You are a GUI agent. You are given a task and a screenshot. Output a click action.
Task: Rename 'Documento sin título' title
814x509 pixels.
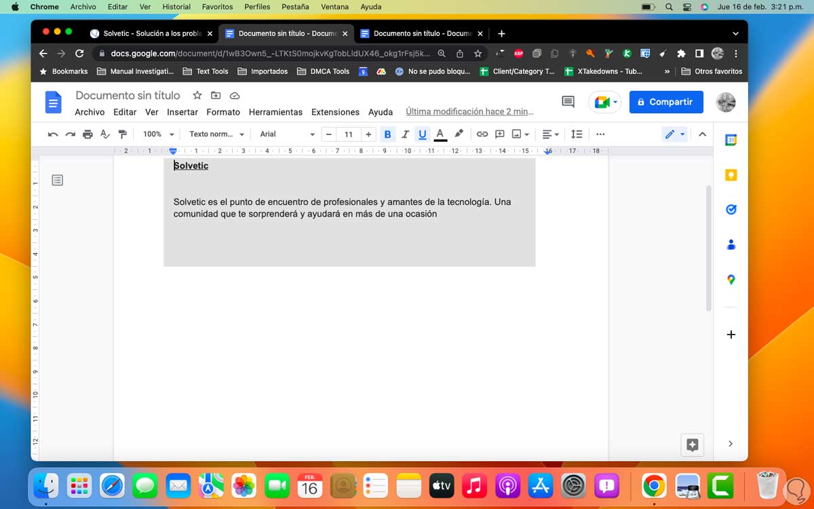(128, 95)
